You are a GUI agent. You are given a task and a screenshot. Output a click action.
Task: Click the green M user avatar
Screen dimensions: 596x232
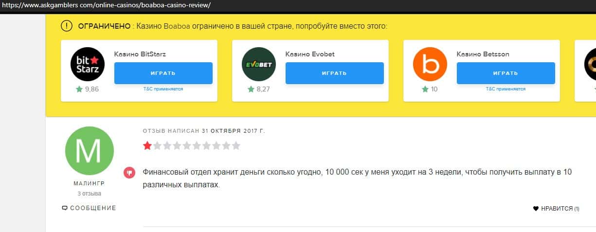[90, 151]
